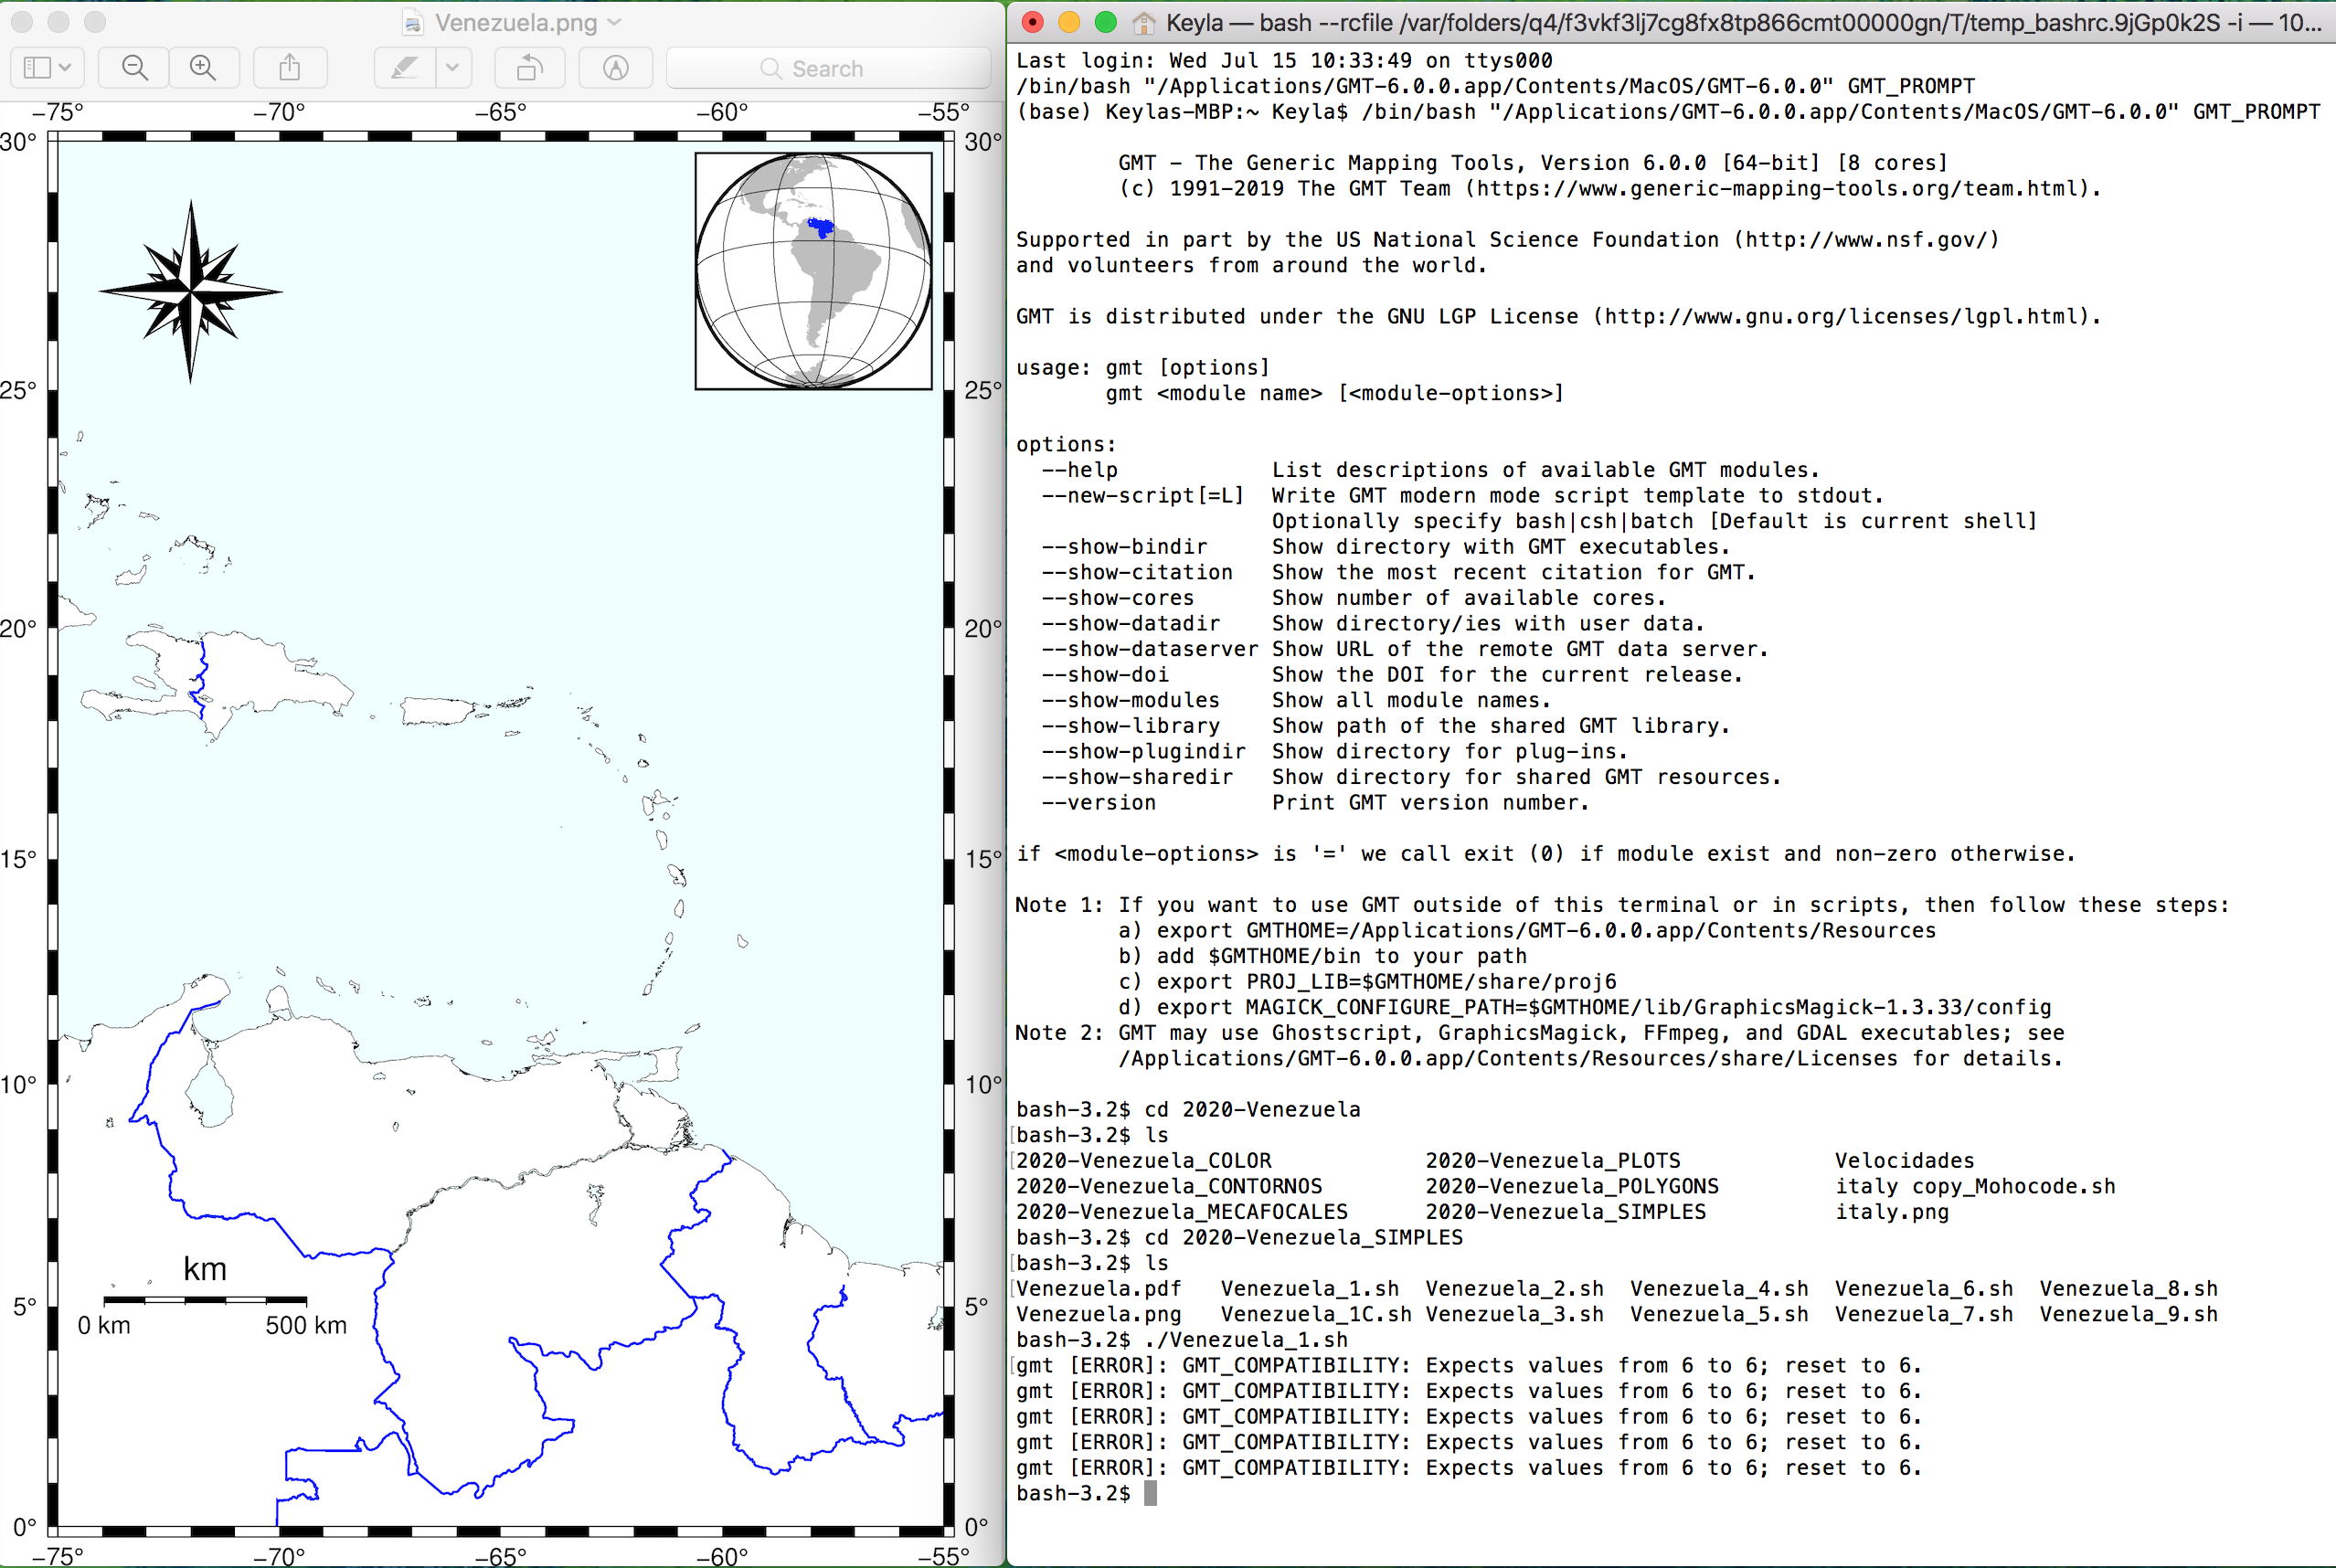
Task: Expand the Venezuela.png title chevron menu
Action: click(x=614, y=22)
